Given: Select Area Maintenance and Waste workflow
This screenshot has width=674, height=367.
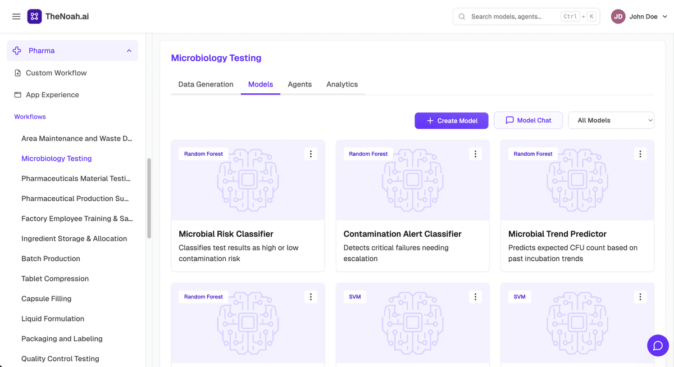Looking at the screenshot, I should 77,138.
